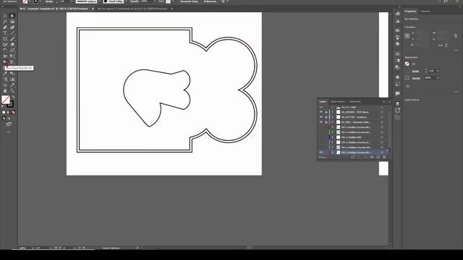The image size is (463, 260).
Task: Select the Zoom tool in toolbar
Action: (12, 90)
